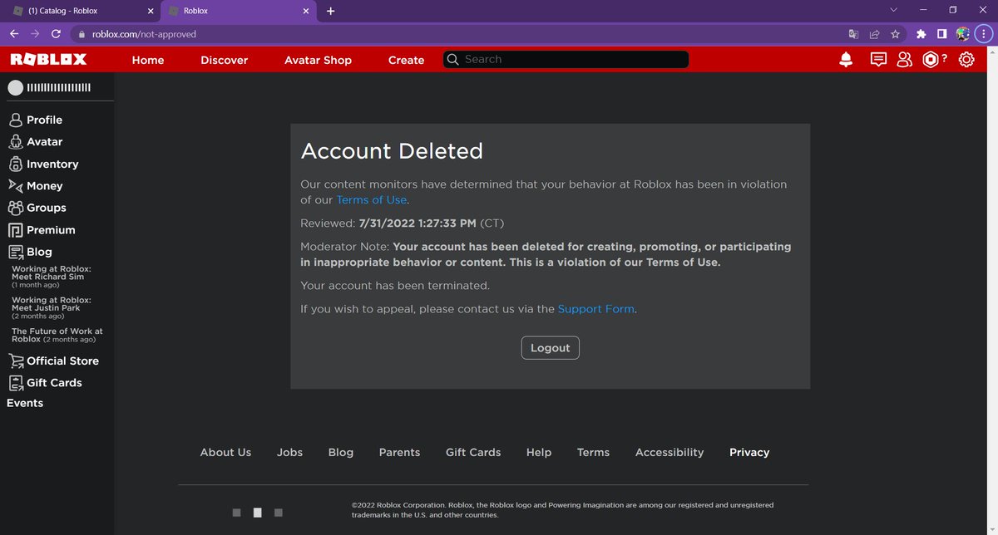998x535 pixels.
Task: Open the friends icon in header
Action: 904,60
